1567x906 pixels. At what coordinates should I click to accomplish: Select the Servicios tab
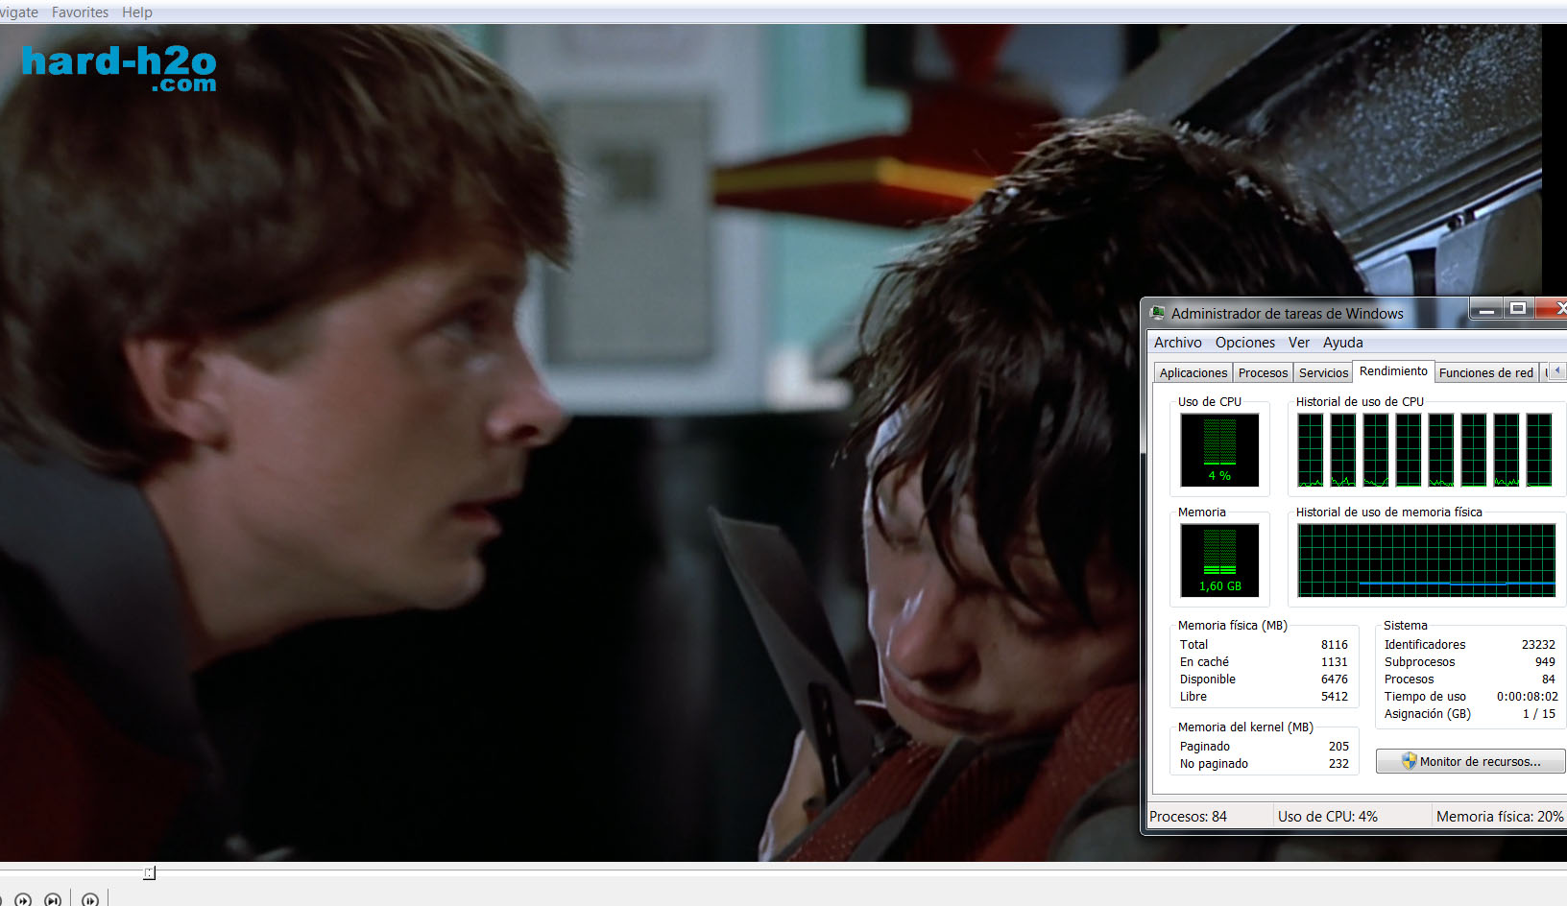click(1323, 373)
